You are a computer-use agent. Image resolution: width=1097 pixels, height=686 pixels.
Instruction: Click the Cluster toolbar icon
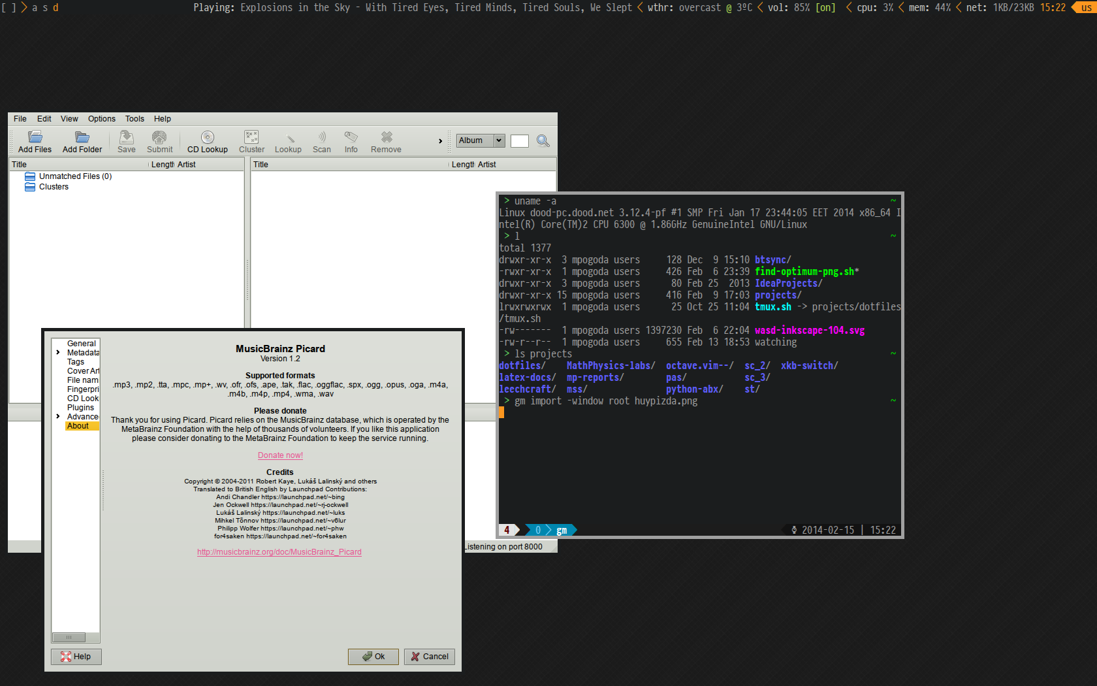point(251,137)
